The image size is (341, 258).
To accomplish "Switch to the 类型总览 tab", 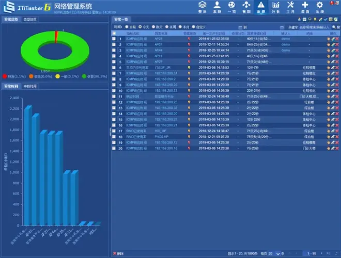I will pos(30,19).
